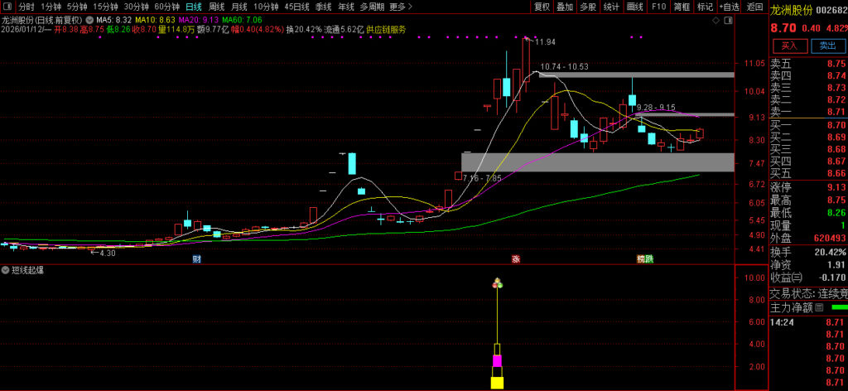
Task: Expand the 更多 periods dropdown
Action: click(x=400, y=6)
